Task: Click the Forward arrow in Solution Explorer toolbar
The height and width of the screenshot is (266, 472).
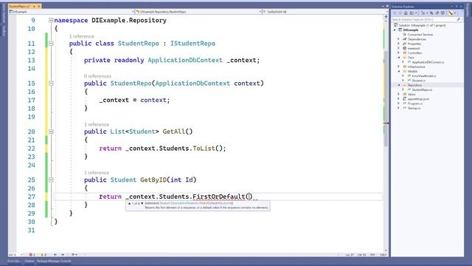Action: (x=400, y=13)
